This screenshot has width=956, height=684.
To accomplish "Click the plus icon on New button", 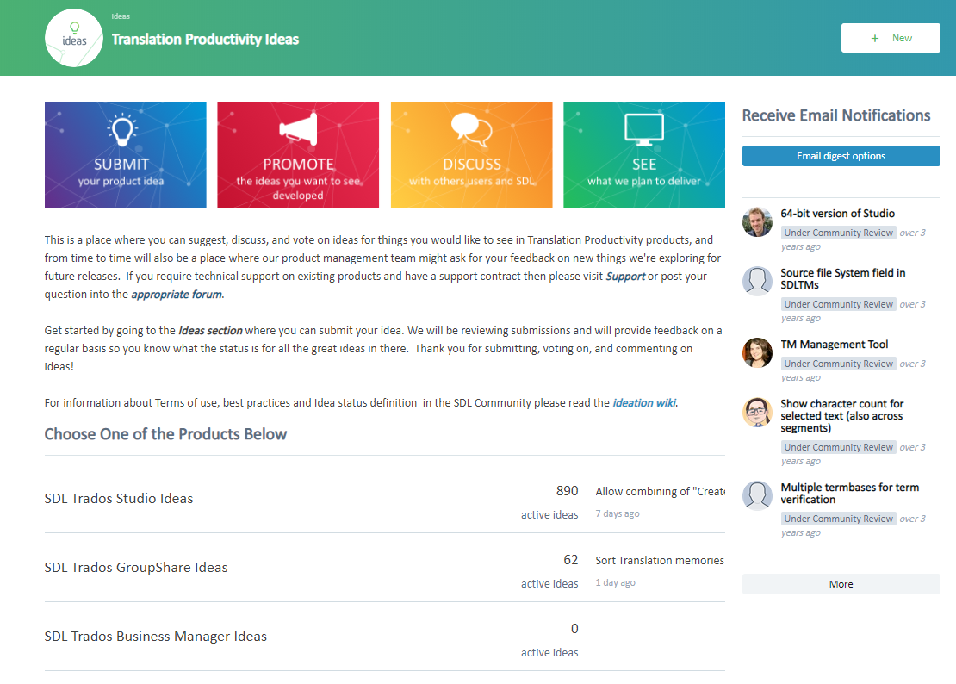I will [x=875, y=39].
